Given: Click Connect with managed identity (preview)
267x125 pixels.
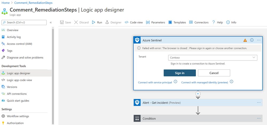Looking at the screenshot, I should (204, 83).
